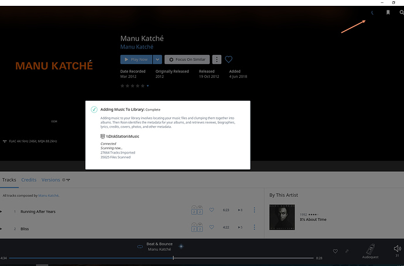Switch to the Versions tab
Viewport: 404px width, 266px height.
pos(50,180)
